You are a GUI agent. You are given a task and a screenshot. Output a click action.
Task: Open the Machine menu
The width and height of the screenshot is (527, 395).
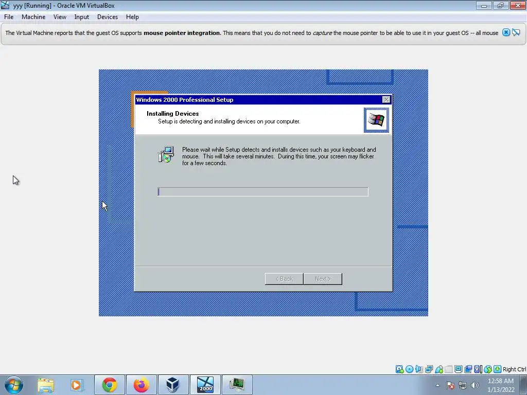33,17
